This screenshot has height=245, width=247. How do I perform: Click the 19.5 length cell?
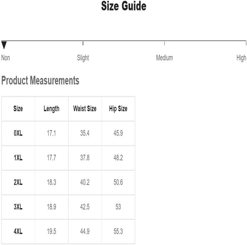point(52,232)
